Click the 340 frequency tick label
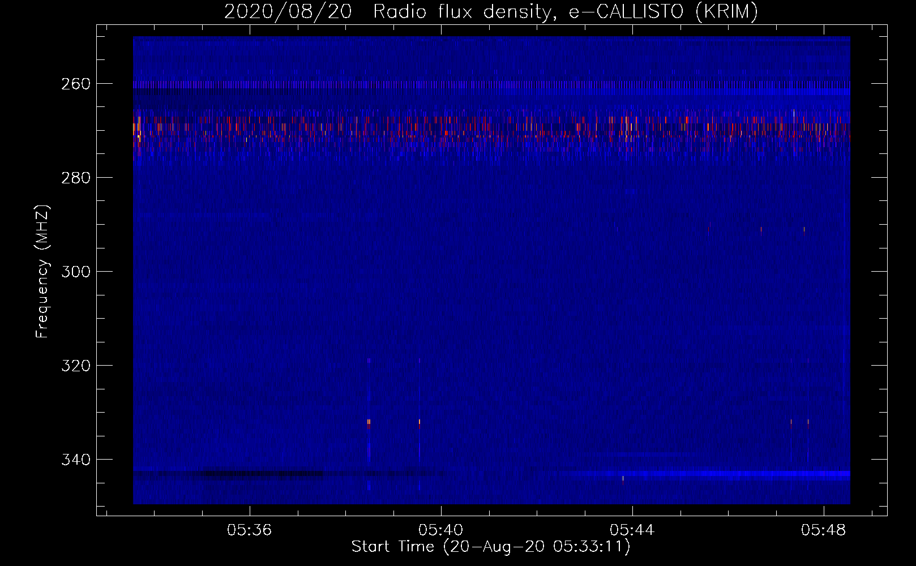The width and height of the screenshot is (916, 566). point(76,460)
